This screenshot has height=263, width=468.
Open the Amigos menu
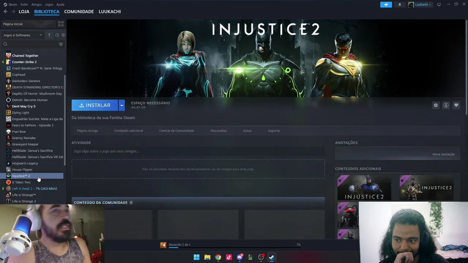click(x=37, y=4)
